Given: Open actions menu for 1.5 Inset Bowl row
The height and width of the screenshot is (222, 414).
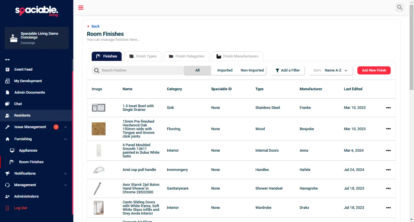Looking at the screenshot, I should (x=388, y=108).
